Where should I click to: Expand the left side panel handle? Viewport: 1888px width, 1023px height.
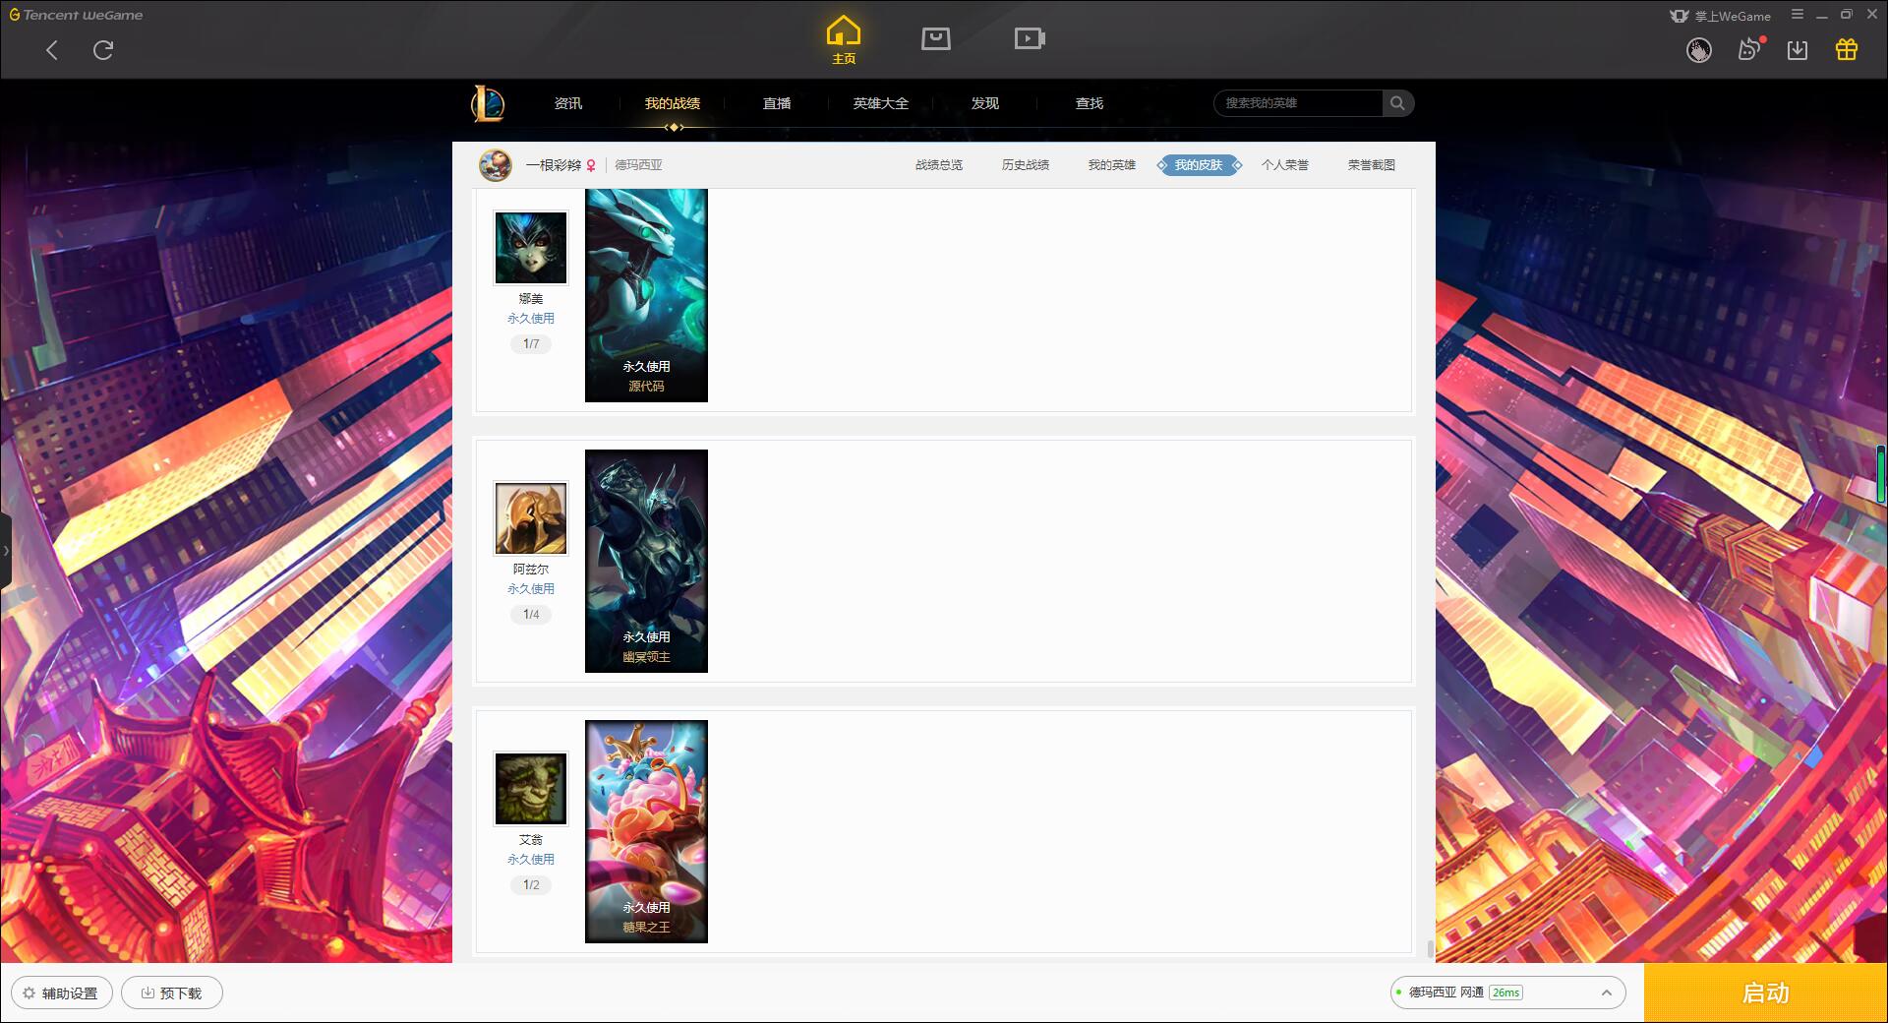(x=5, y=551)
